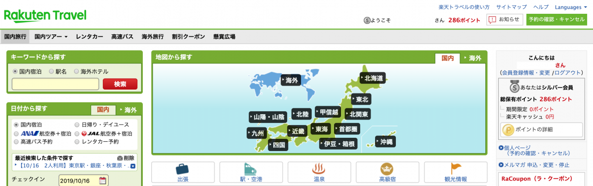The width and height of the screenshot is (593, 186).
Task: Select the 海外ホテル keyword radio button
Action: point(76,71)
